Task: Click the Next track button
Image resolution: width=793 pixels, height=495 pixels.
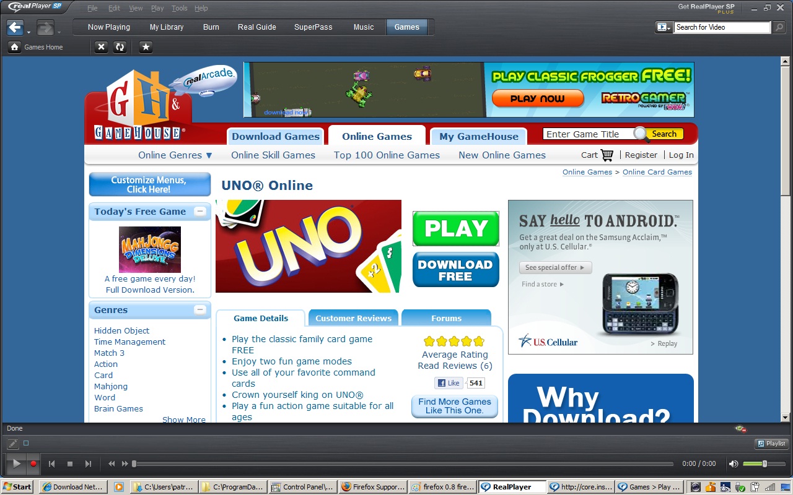Action: (88, 463)
